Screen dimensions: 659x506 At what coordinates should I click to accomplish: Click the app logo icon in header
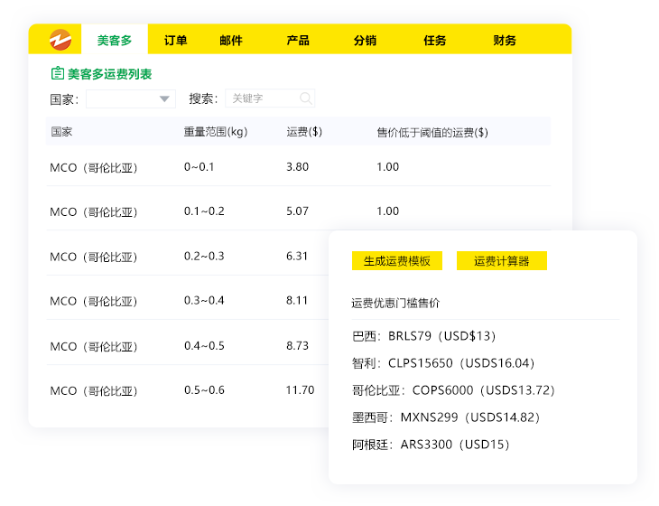pyautogui.click(x=60, y=40)
